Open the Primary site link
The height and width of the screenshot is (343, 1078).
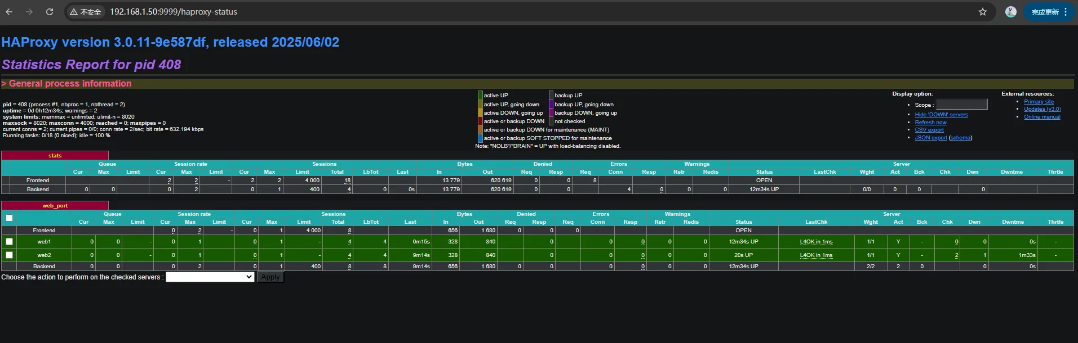(x=1039, y=102)
